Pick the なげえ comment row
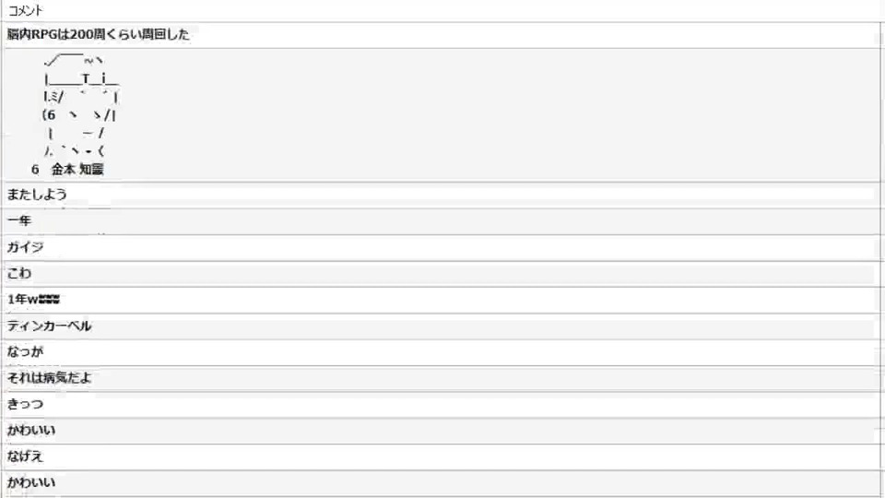 pos(26,456)
